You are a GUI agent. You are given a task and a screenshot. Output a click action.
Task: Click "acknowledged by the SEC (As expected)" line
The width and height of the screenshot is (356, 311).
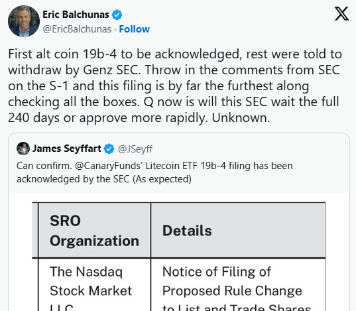104,179
